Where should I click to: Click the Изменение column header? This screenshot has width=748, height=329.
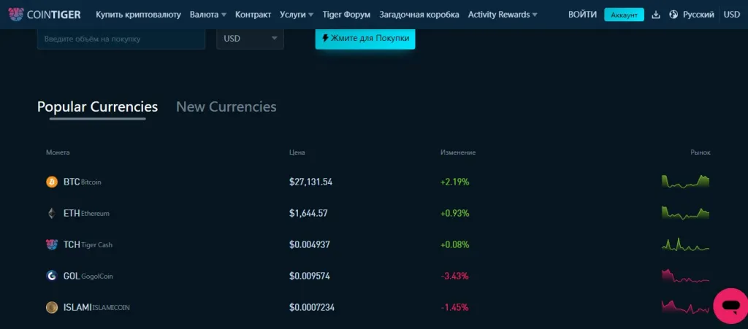458,152
